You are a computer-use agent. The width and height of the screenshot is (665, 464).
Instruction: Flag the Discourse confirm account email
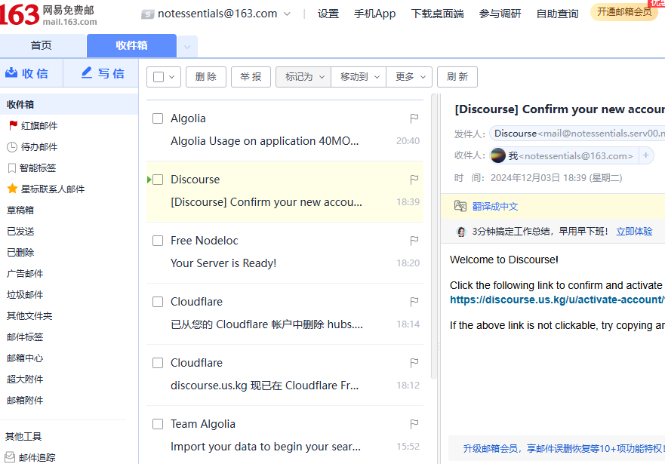tap(414, 180)
